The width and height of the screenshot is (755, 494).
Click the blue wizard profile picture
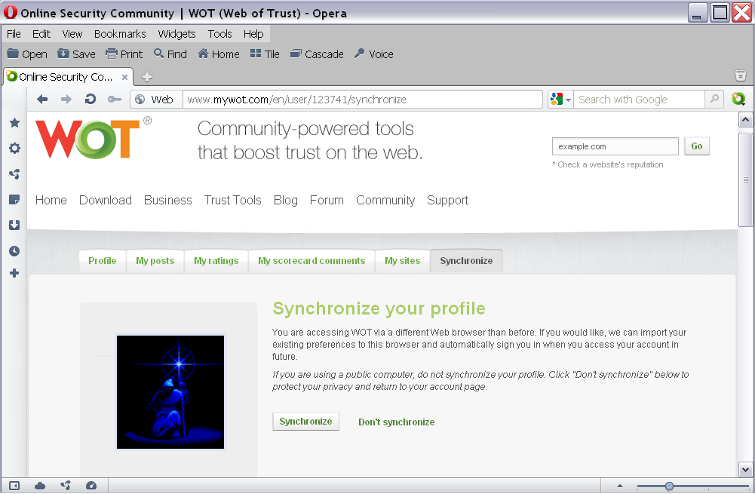point(170,392)
